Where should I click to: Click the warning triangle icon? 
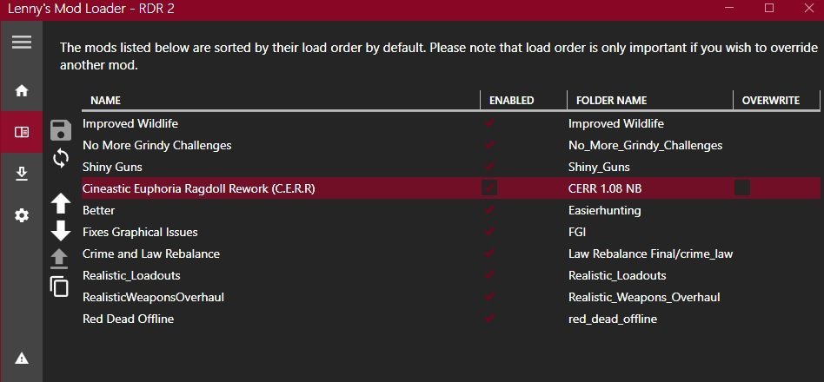click(22, 358)
